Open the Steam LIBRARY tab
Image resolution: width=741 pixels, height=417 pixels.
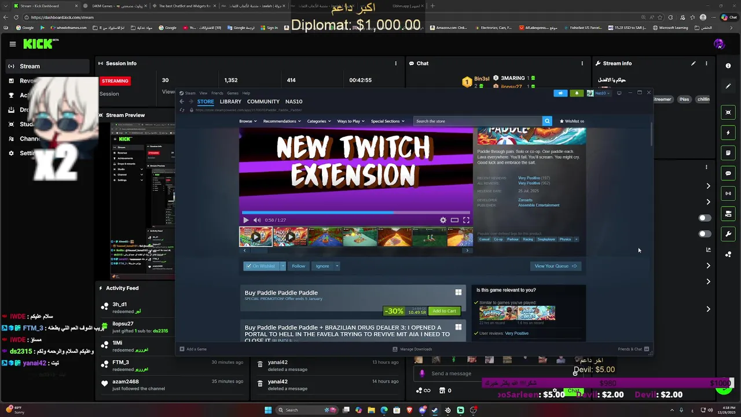pyautogui.click(x=230, y=101)
